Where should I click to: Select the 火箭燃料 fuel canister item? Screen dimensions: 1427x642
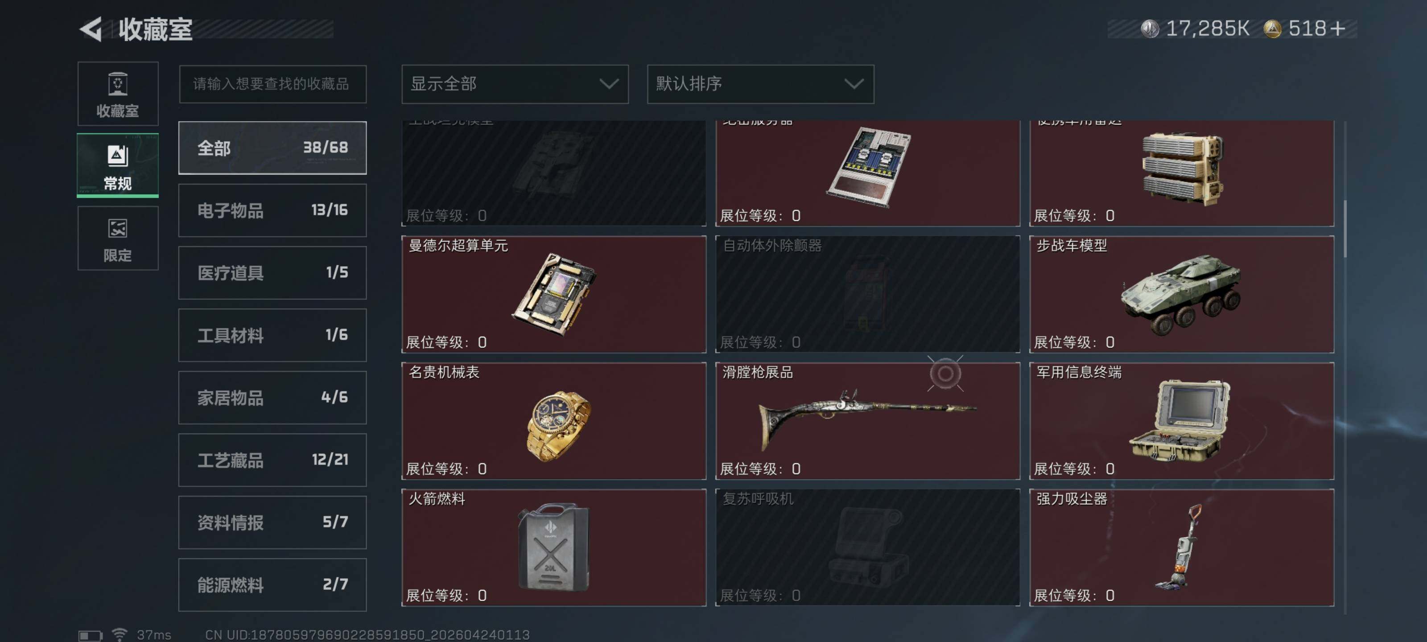(x=553, y=547)
